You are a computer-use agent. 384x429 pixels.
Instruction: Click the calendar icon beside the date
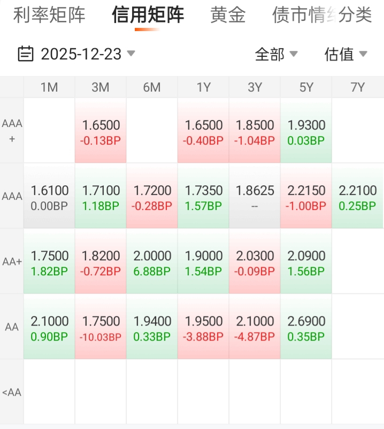(26, 54)
